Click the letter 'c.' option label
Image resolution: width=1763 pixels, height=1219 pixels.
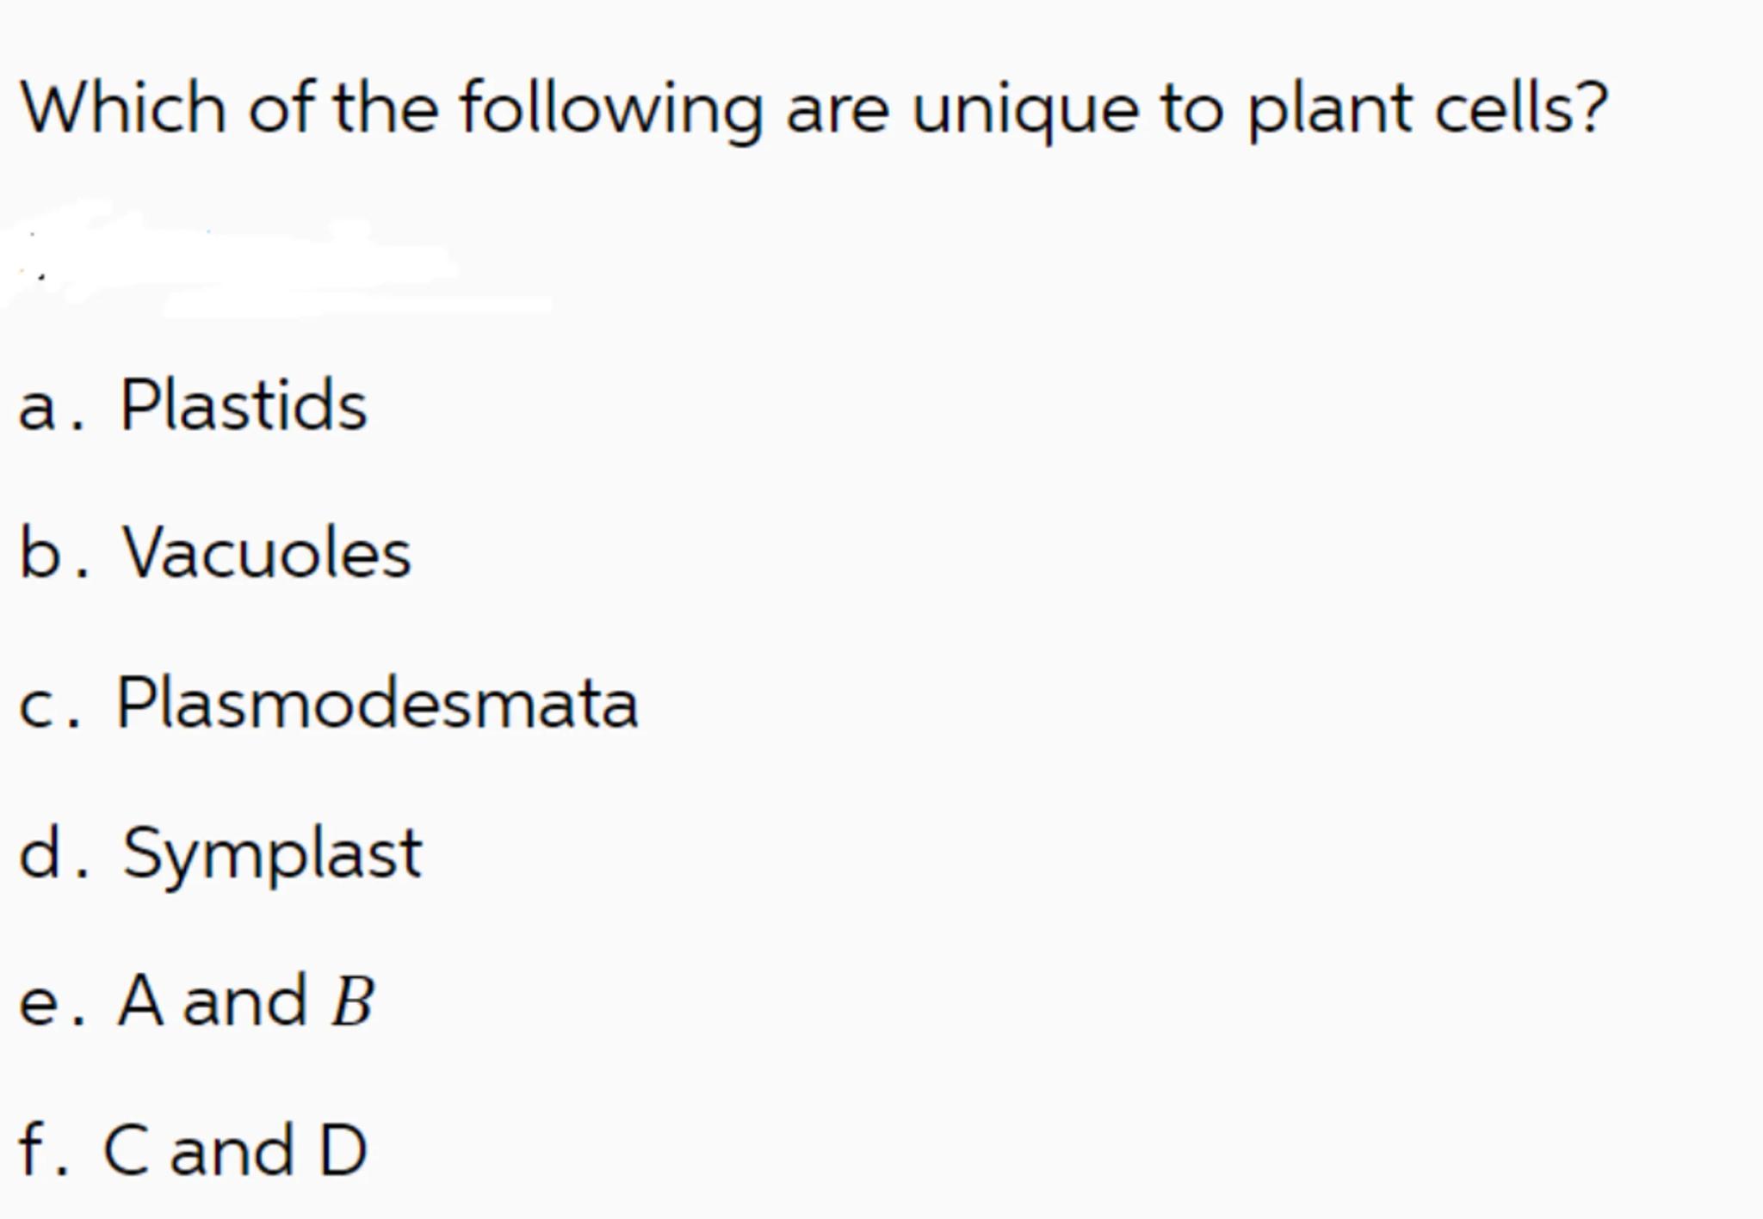[x=49, y=705]
